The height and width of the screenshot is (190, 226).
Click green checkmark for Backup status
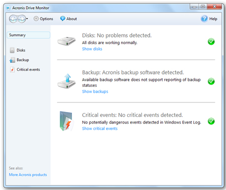211,81
